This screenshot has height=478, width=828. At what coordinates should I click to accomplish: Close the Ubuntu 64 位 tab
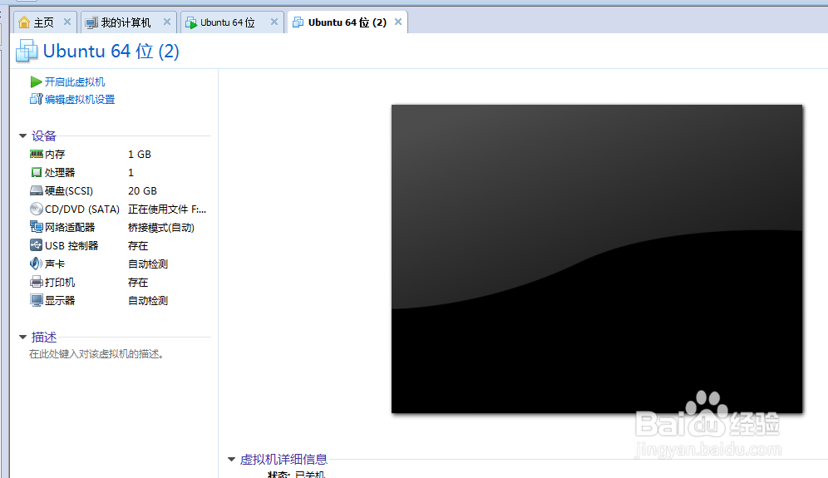pos(274,22)
